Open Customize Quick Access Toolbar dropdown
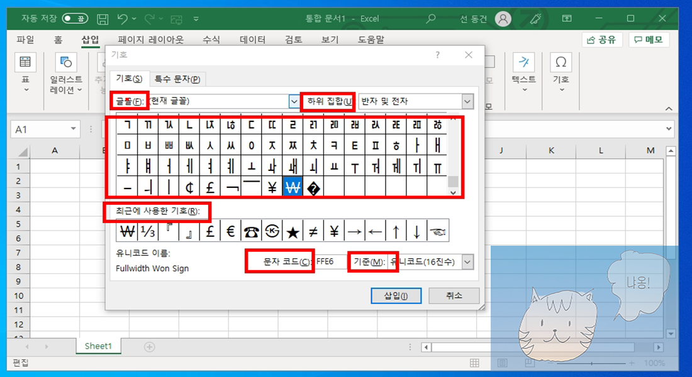 coord(196,18)
